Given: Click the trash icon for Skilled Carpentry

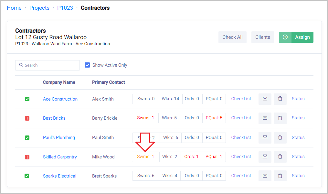Looking at the screenshot, I should tap(280, 156).
